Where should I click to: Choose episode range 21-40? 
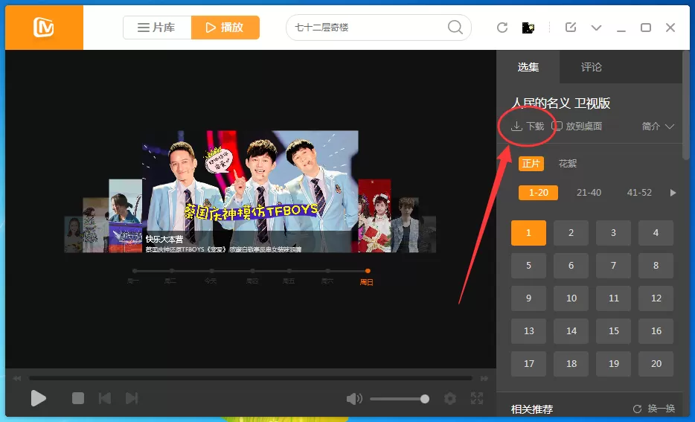click(x=589, y=192)
